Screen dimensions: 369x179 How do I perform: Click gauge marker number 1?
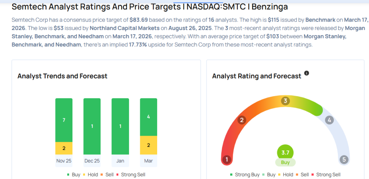tap(227, 160)
